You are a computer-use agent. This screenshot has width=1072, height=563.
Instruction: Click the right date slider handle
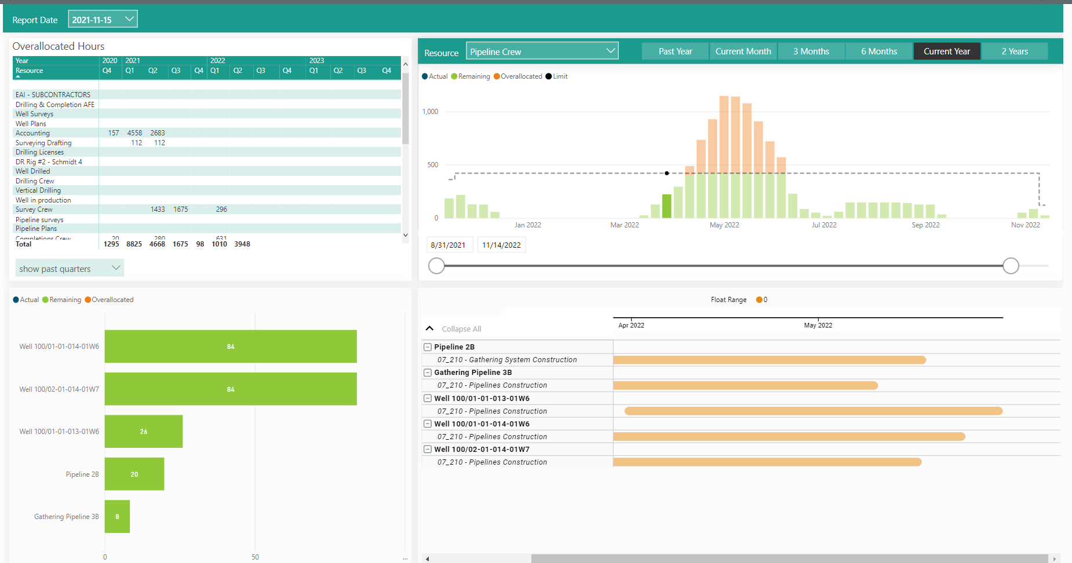point(1011,266)
